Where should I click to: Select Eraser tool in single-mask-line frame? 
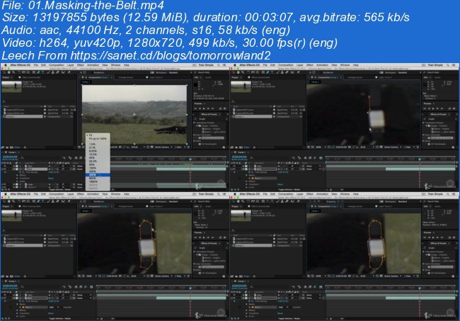(x=287, y=72)
